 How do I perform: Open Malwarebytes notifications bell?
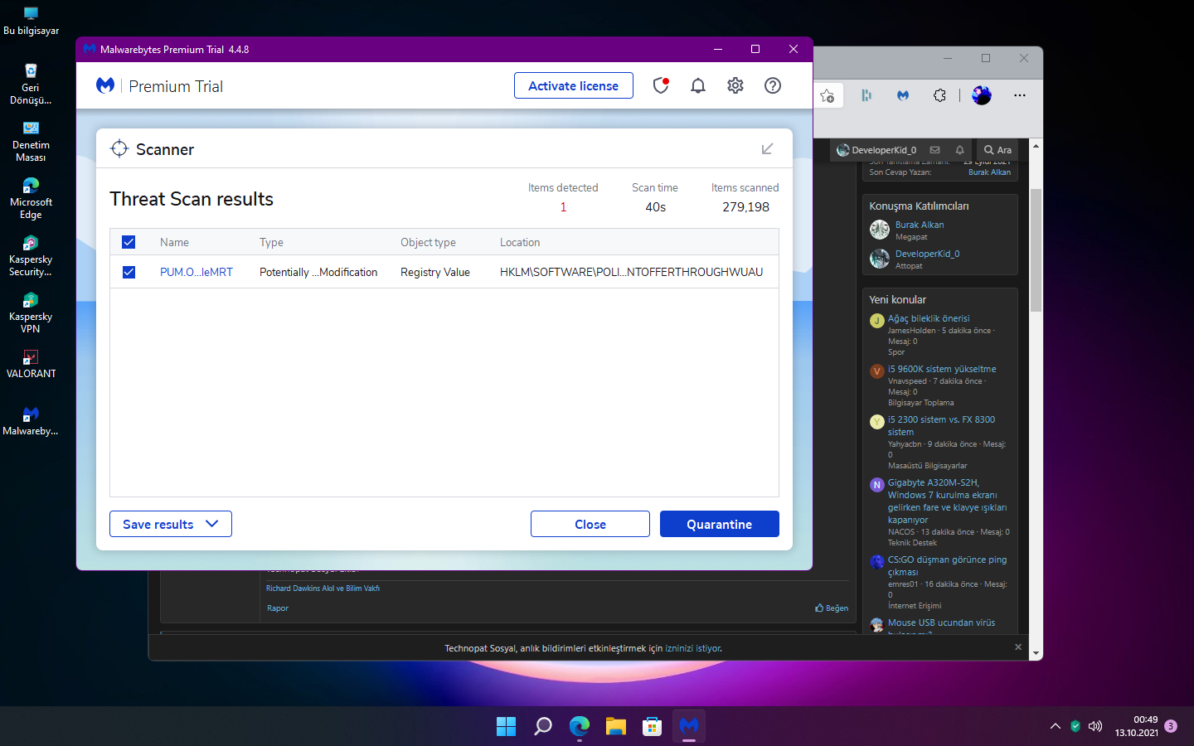(x=698, y=85)
